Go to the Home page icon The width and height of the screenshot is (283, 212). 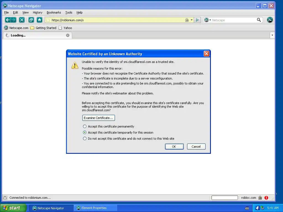40,20
